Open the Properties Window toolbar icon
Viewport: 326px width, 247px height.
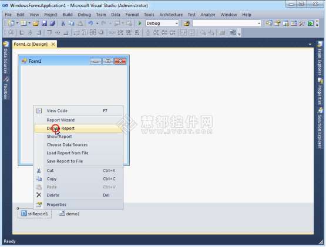(277, 23)
